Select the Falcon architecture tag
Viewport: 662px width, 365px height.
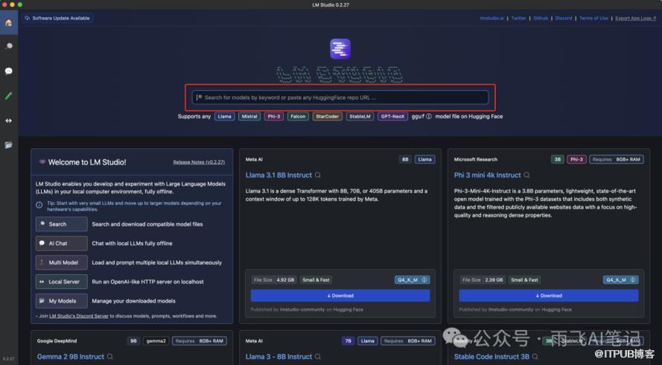(298, 116)
